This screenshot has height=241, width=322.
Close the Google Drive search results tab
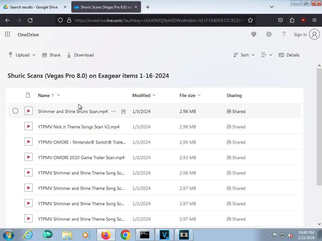65,7
